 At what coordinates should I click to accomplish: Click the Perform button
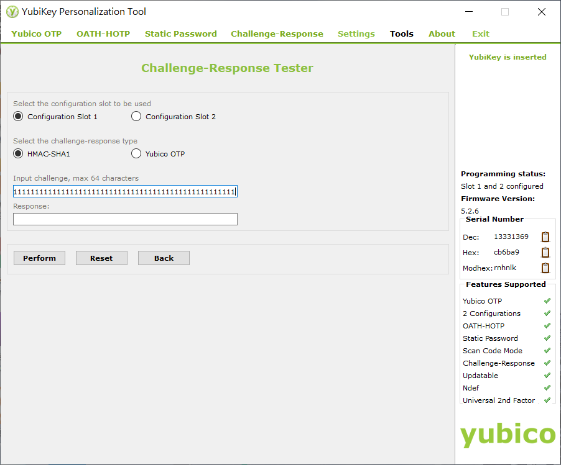click(x=39, y=258)
